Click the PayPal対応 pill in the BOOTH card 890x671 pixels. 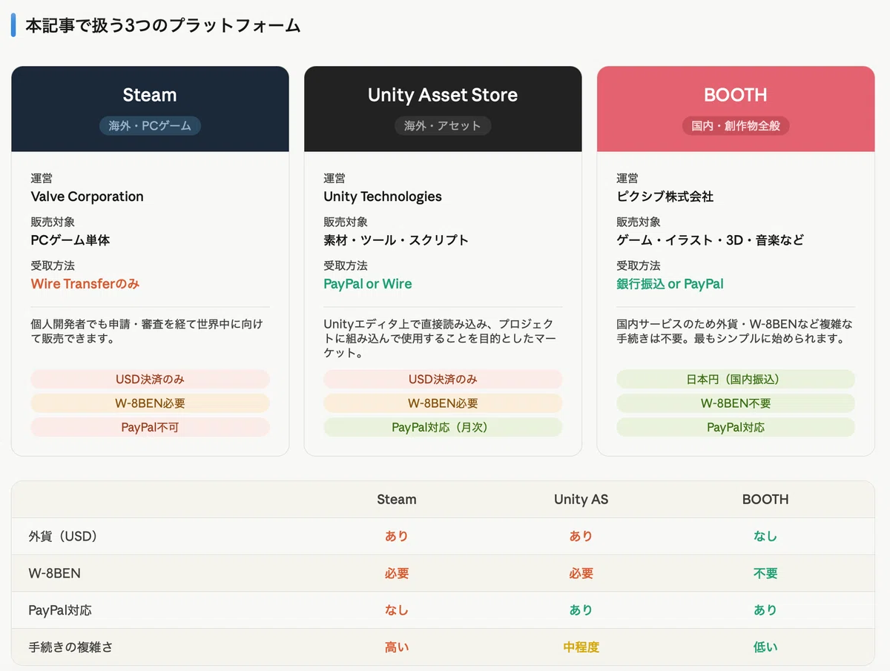click(x=736, y=428)
